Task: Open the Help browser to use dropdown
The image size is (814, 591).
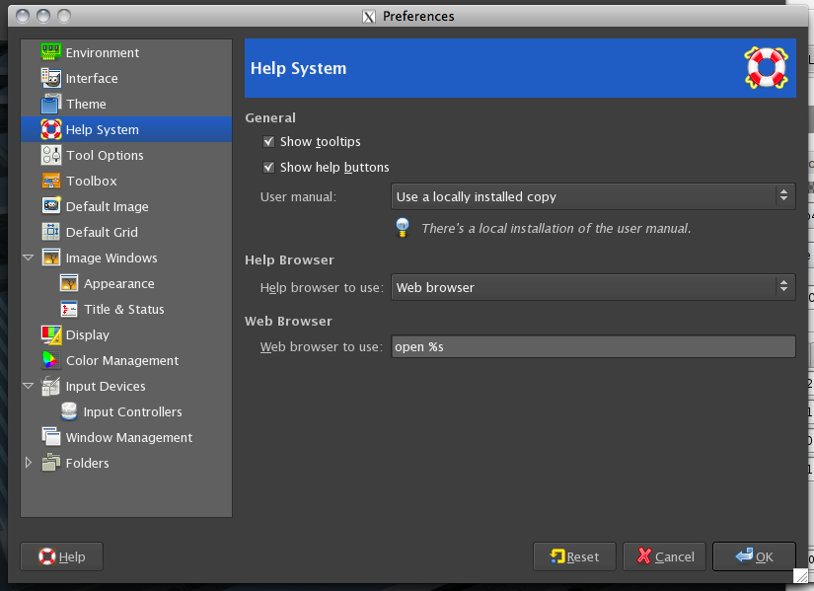Action: click(593, 287)
